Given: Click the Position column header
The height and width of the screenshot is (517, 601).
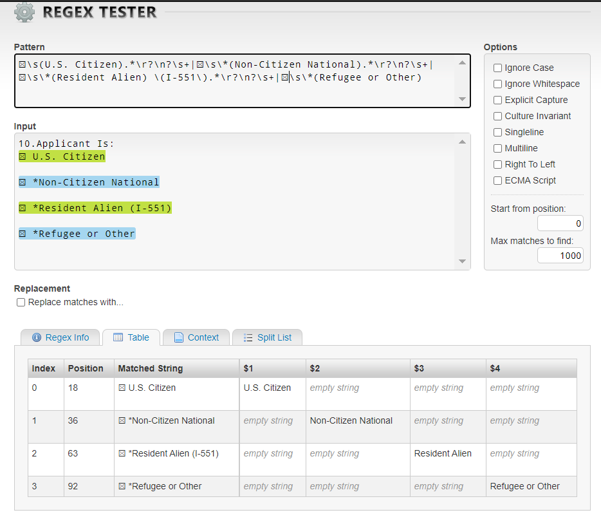Looking at the screenshot, I should (x=89, y=368).
